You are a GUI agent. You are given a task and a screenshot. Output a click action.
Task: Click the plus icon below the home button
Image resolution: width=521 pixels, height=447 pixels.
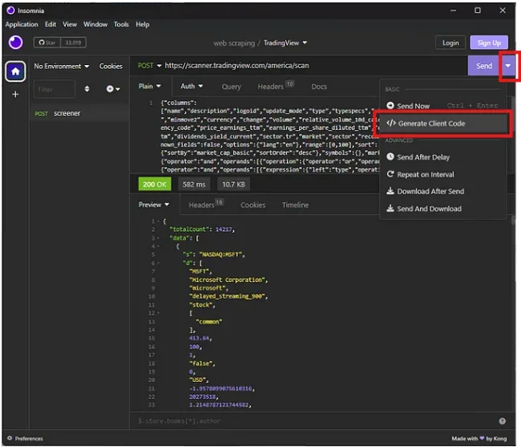click(15, 95)
